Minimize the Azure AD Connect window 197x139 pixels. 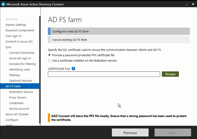point(187,5)
